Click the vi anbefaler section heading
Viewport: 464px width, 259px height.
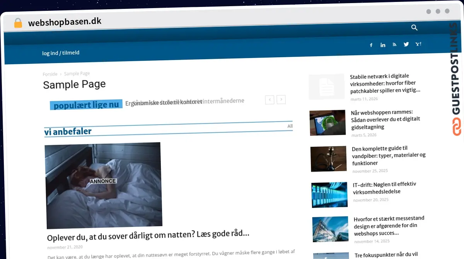(68, 132)
